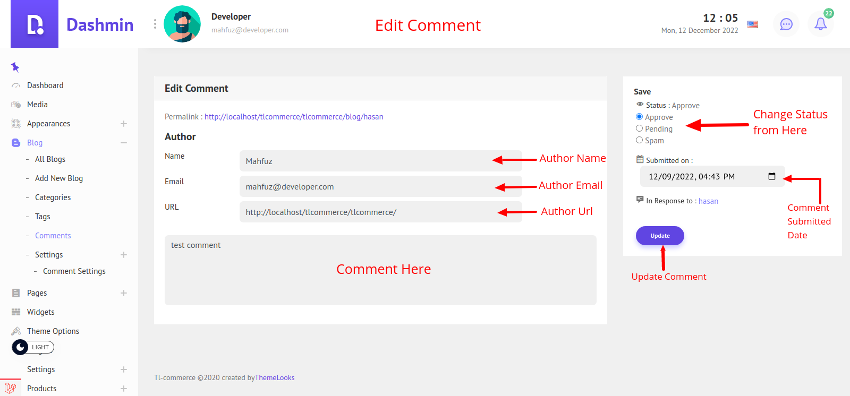Open the chat messages icon
This screenshot has width=850, height=396.
click(786, 24)
